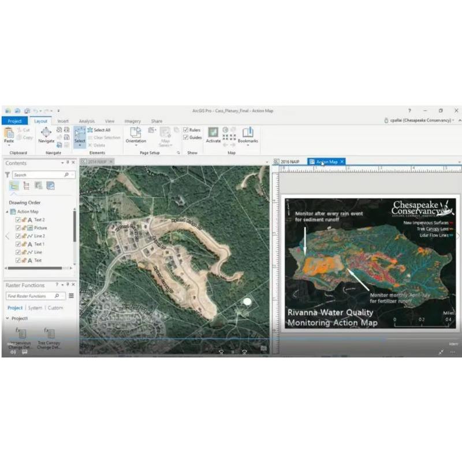Click the Impervious Change Detection raster function
The image size is (462, 462).
20,338
